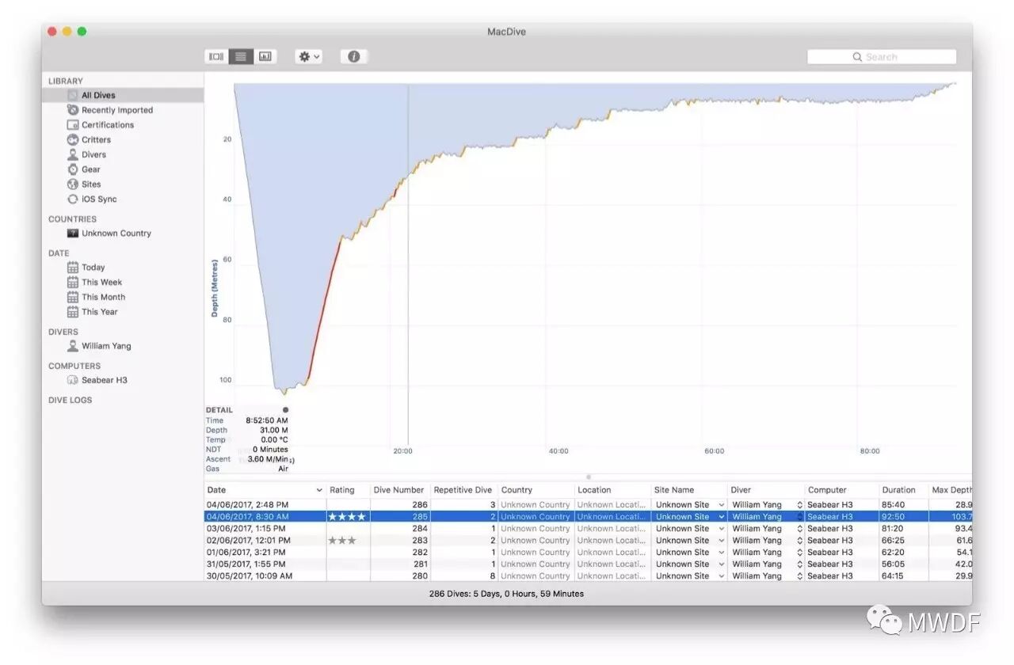Sort by the Country column header
This screenshot has width=1014, height=665.
point(536,490)
